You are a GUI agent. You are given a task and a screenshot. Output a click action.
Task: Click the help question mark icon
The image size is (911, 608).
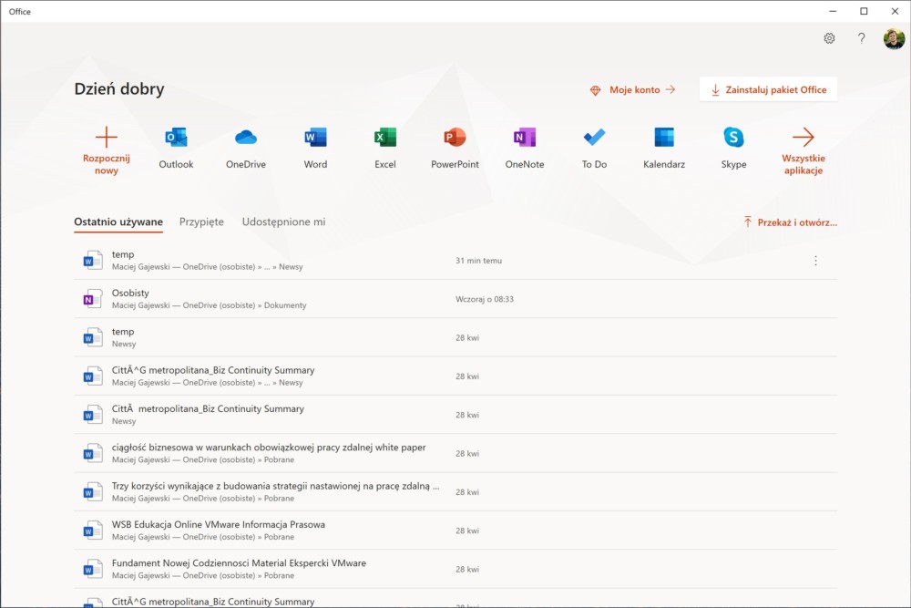(x=862, y=38)
